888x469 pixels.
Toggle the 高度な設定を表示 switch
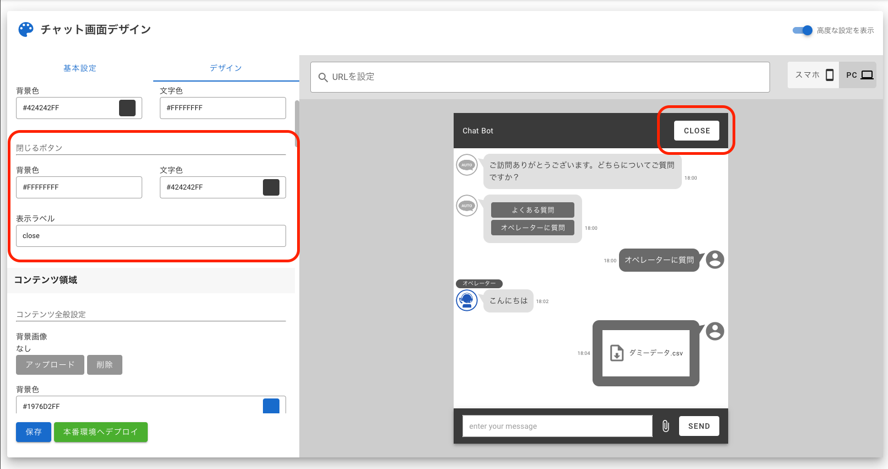coord(803,30)
